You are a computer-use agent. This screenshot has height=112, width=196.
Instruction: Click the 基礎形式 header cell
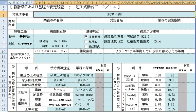93,32
